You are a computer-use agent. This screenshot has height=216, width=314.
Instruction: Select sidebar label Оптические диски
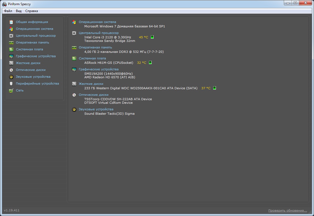31,70
